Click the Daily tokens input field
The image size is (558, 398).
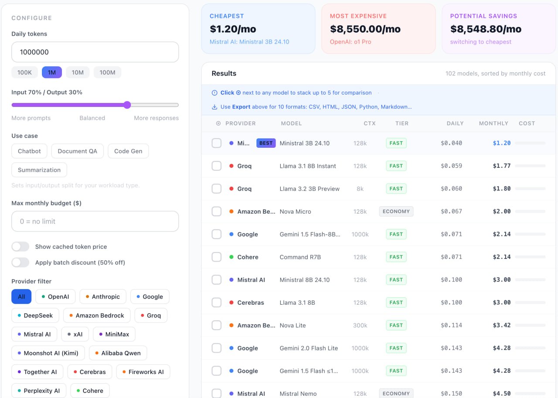tap(95, 52)
